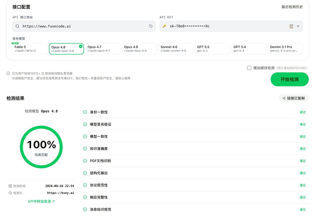Click the 100% 完美匹配 progress ring
Image resolution: width=317 pixels, height=219 pixels.
[41, 147]
